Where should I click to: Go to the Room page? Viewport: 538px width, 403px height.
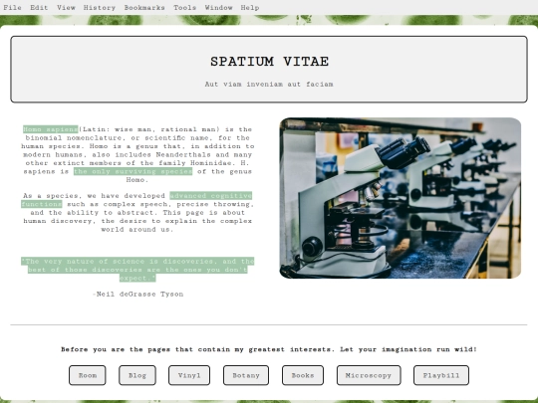pyautogui.click(x=88, y=375)
